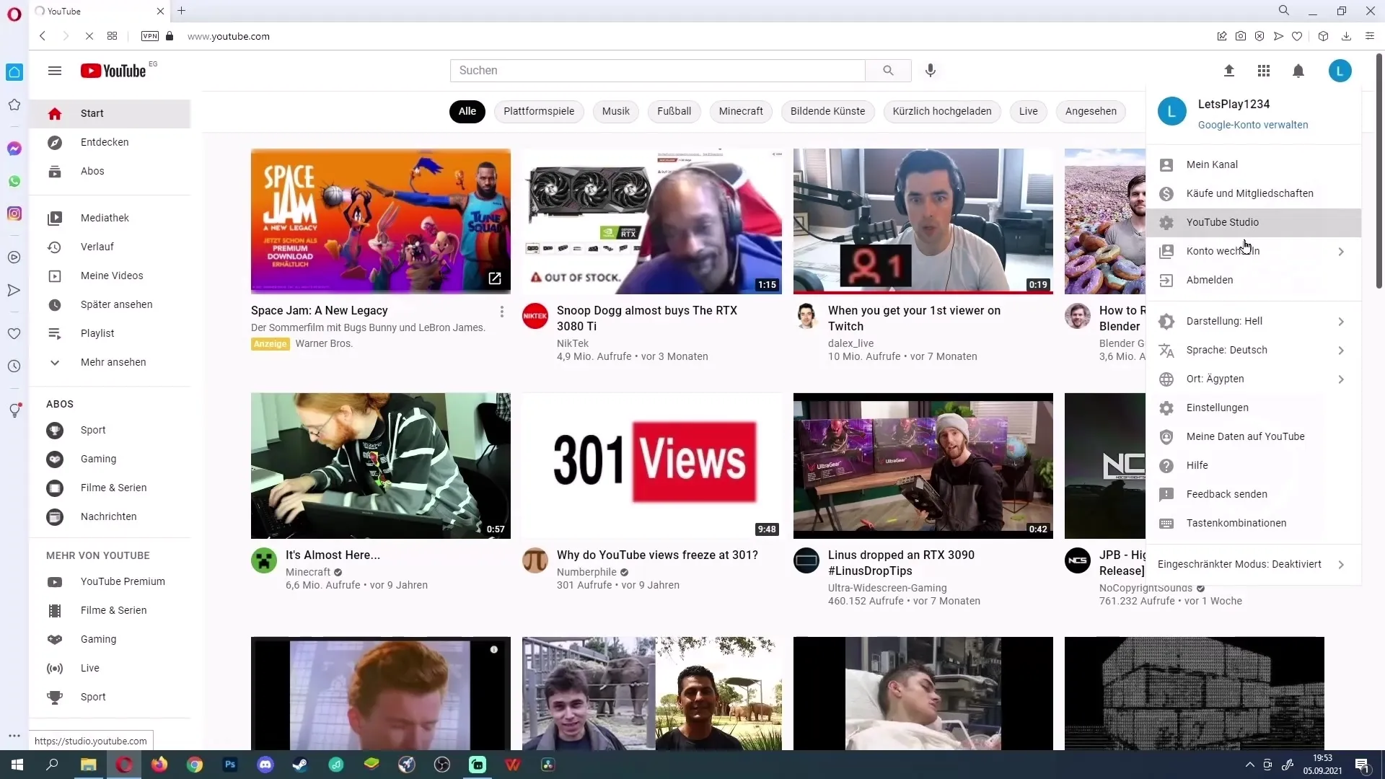1385x779 pixels.
Task: Click the Mediathek sidebar icon
Action: point(54,218)
